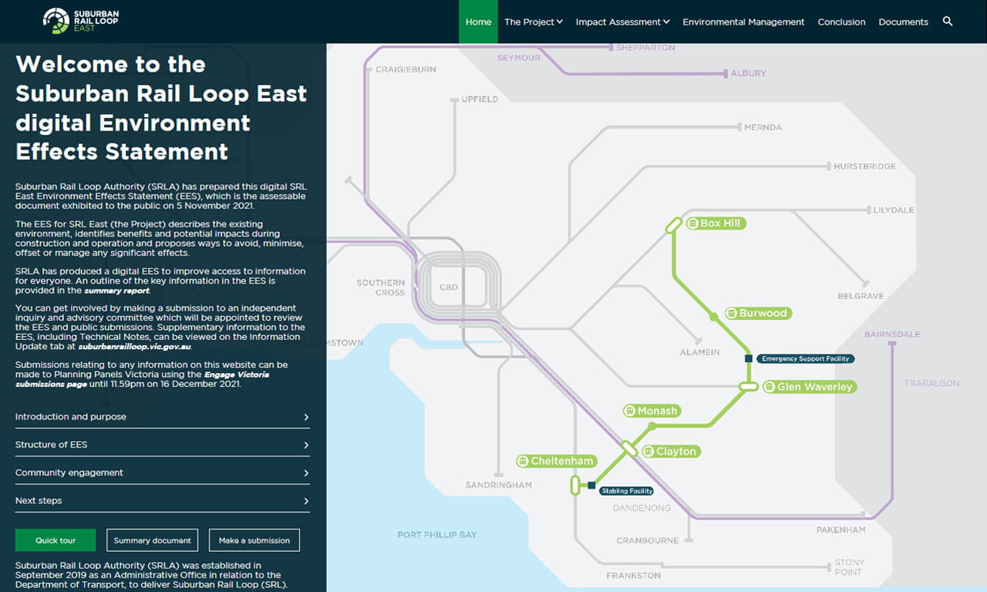
Task: Click the Craigieburn map label
Action: coord(406,69)
